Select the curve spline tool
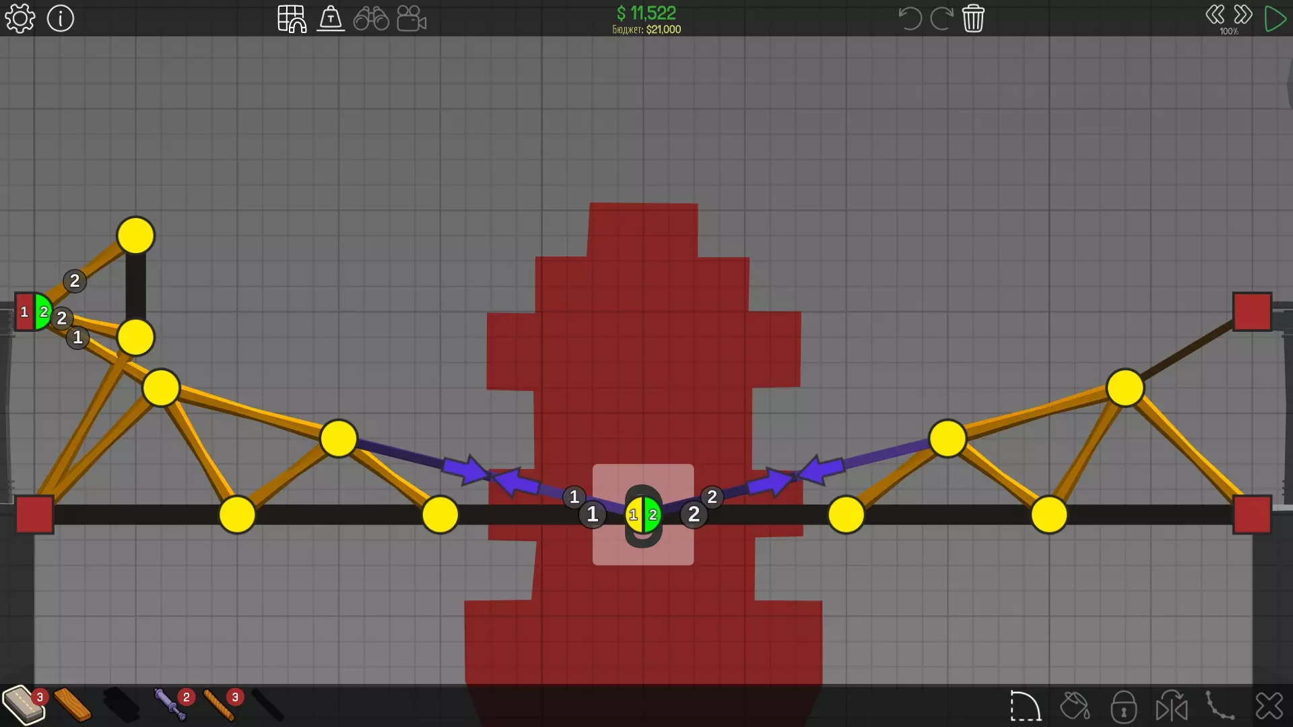Image resolution: width=1293 pixels, height=727 pixels. [x=1220, y=707]
